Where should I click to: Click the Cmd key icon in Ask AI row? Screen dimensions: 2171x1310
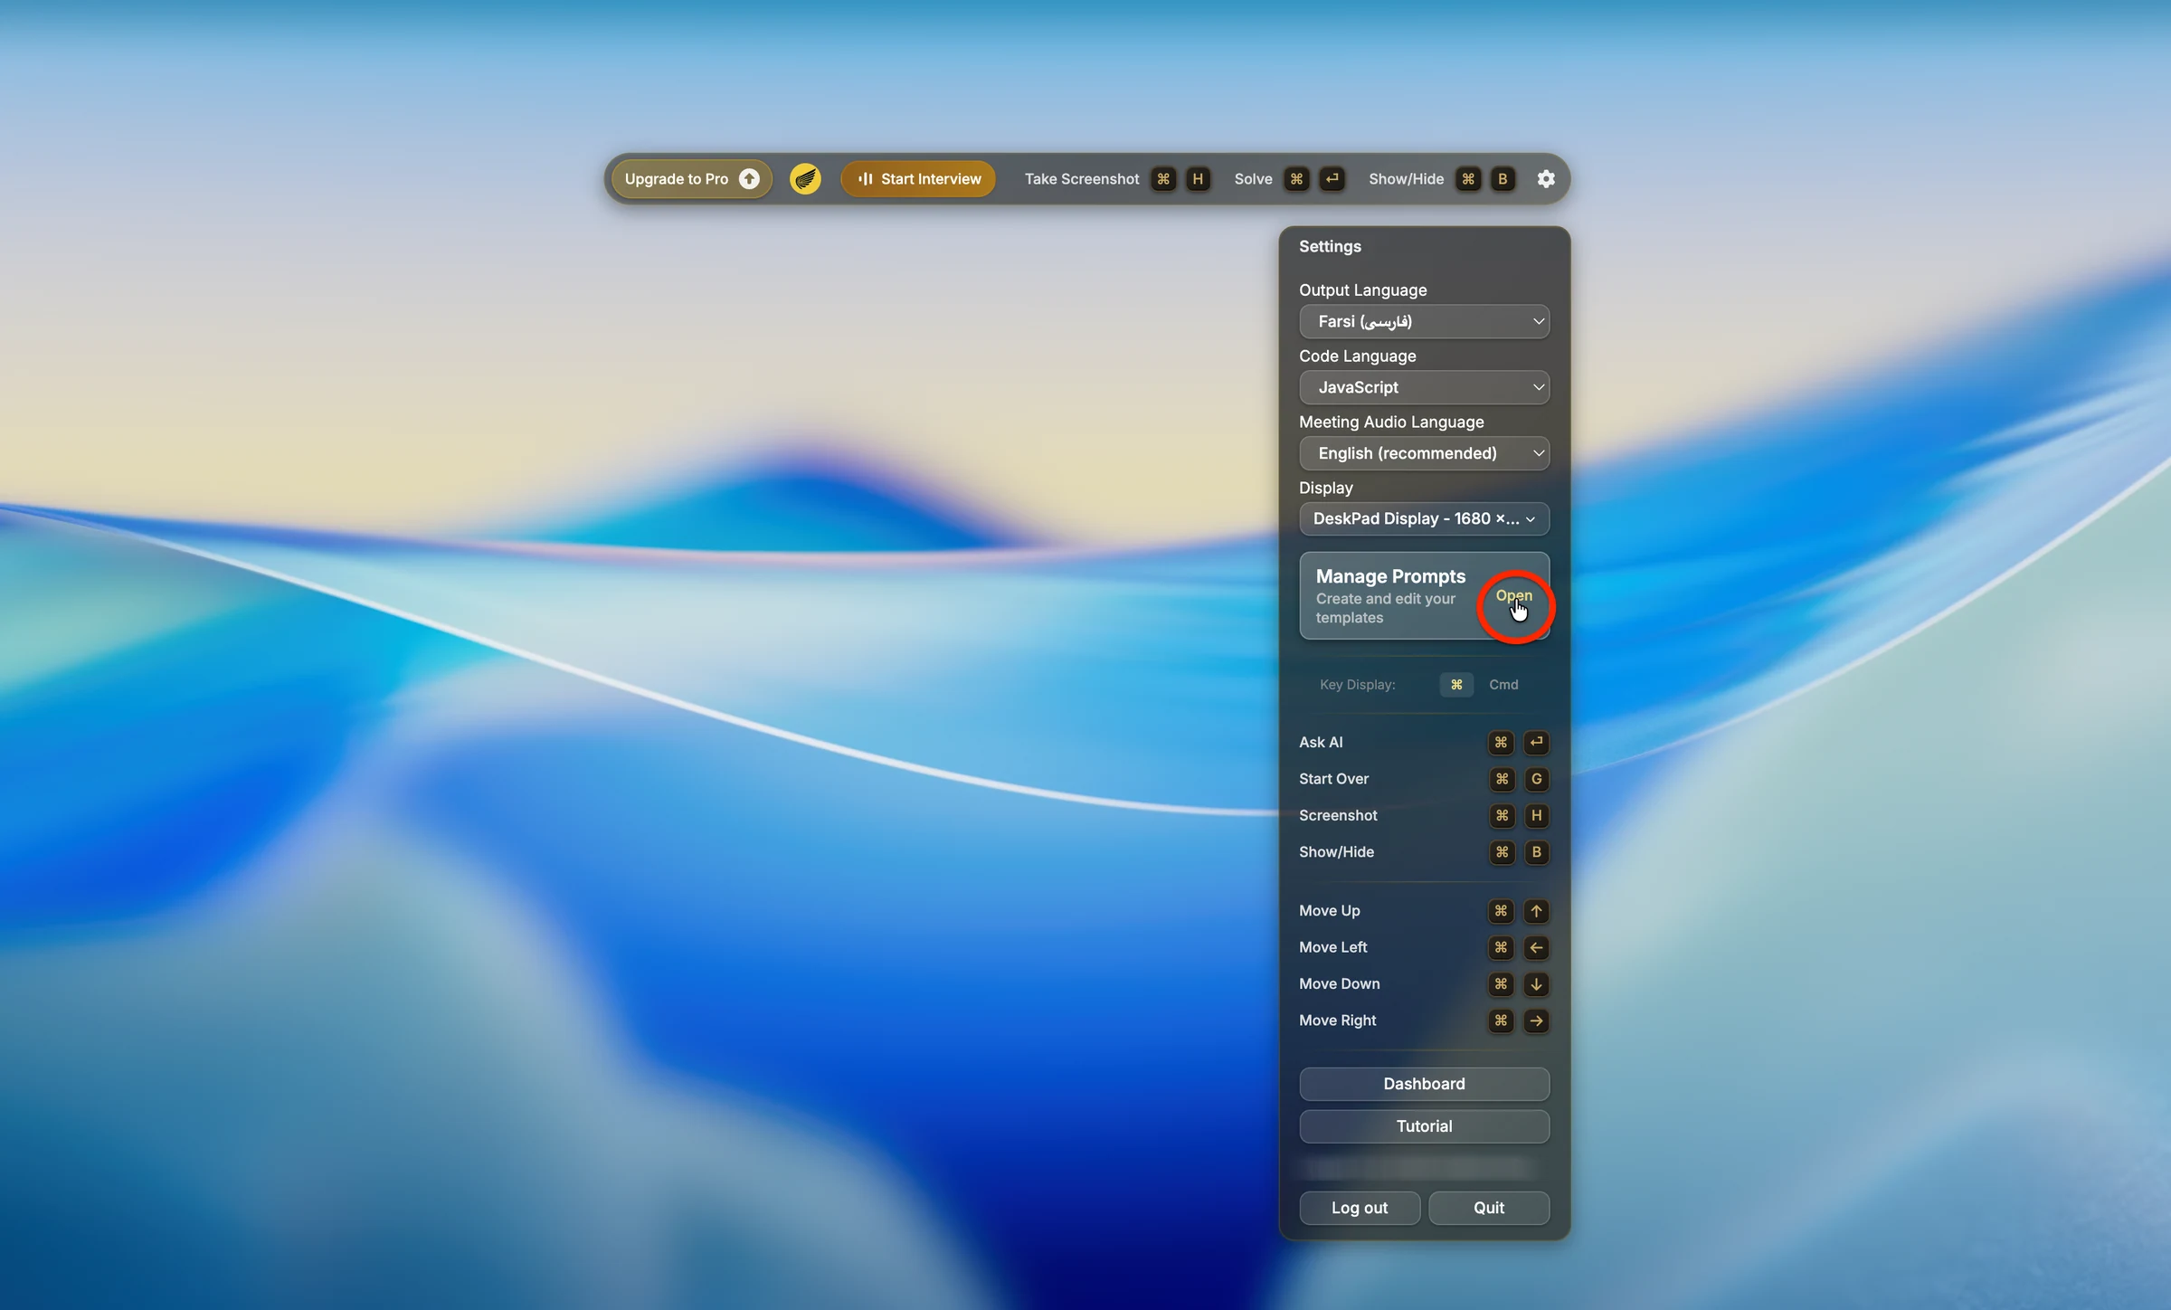point(1502,743)
